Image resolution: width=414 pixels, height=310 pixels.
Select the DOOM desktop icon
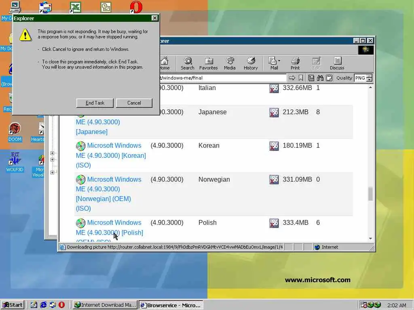tap(15, 132)
